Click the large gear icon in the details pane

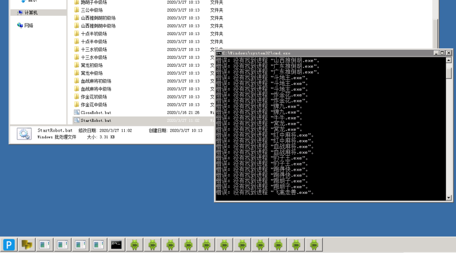[x=24, y=134]
